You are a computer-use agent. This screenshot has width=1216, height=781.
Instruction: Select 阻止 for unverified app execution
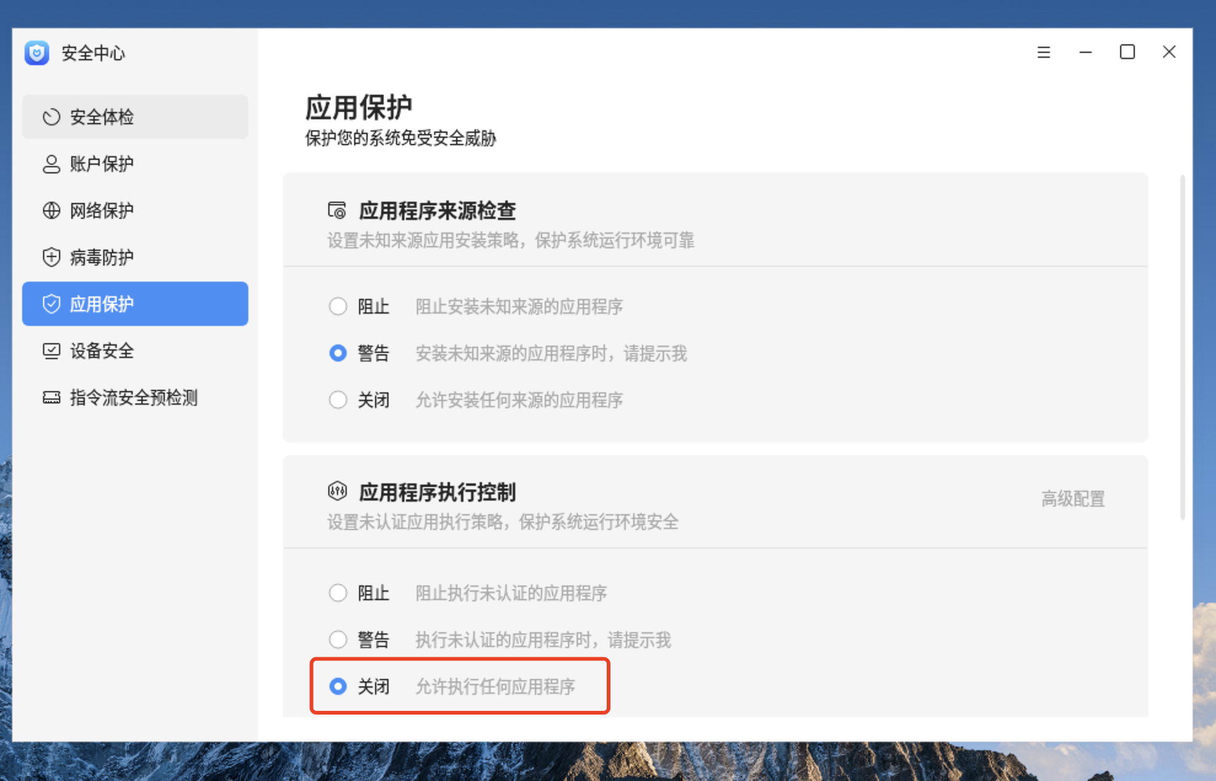coord(338,593)
